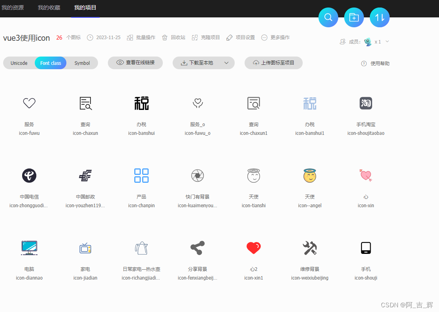Select the icon-fuwu heart icon thumbnail
The width and height of the screenshot is (439, 312).
(x=29, y=103)
